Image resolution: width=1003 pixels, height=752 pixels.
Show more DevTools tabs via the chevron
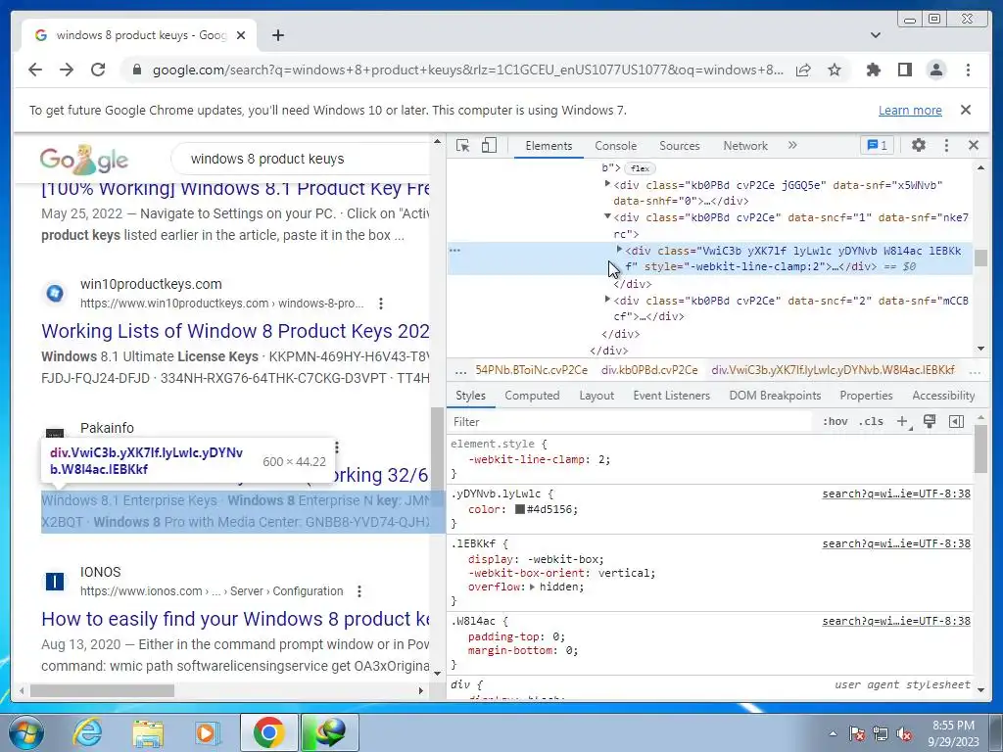pyautogui.click(x=792, y=145)
